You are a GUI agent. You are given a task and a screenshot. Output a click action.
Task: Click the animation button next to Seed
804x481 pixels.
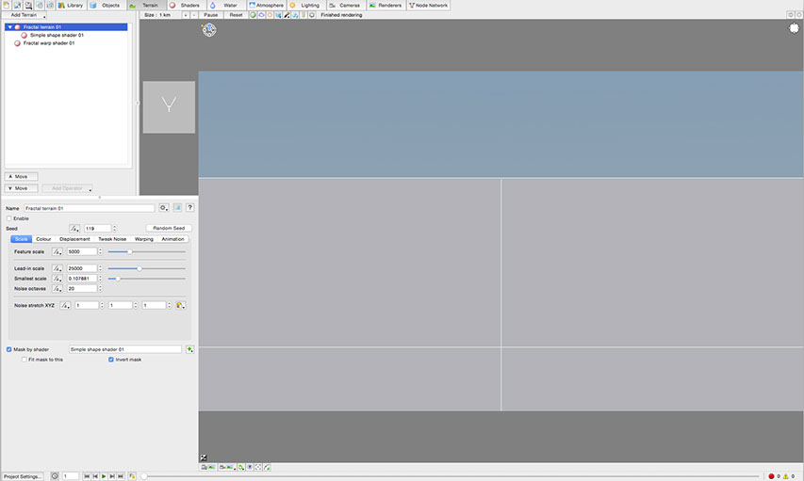(74, 228)
